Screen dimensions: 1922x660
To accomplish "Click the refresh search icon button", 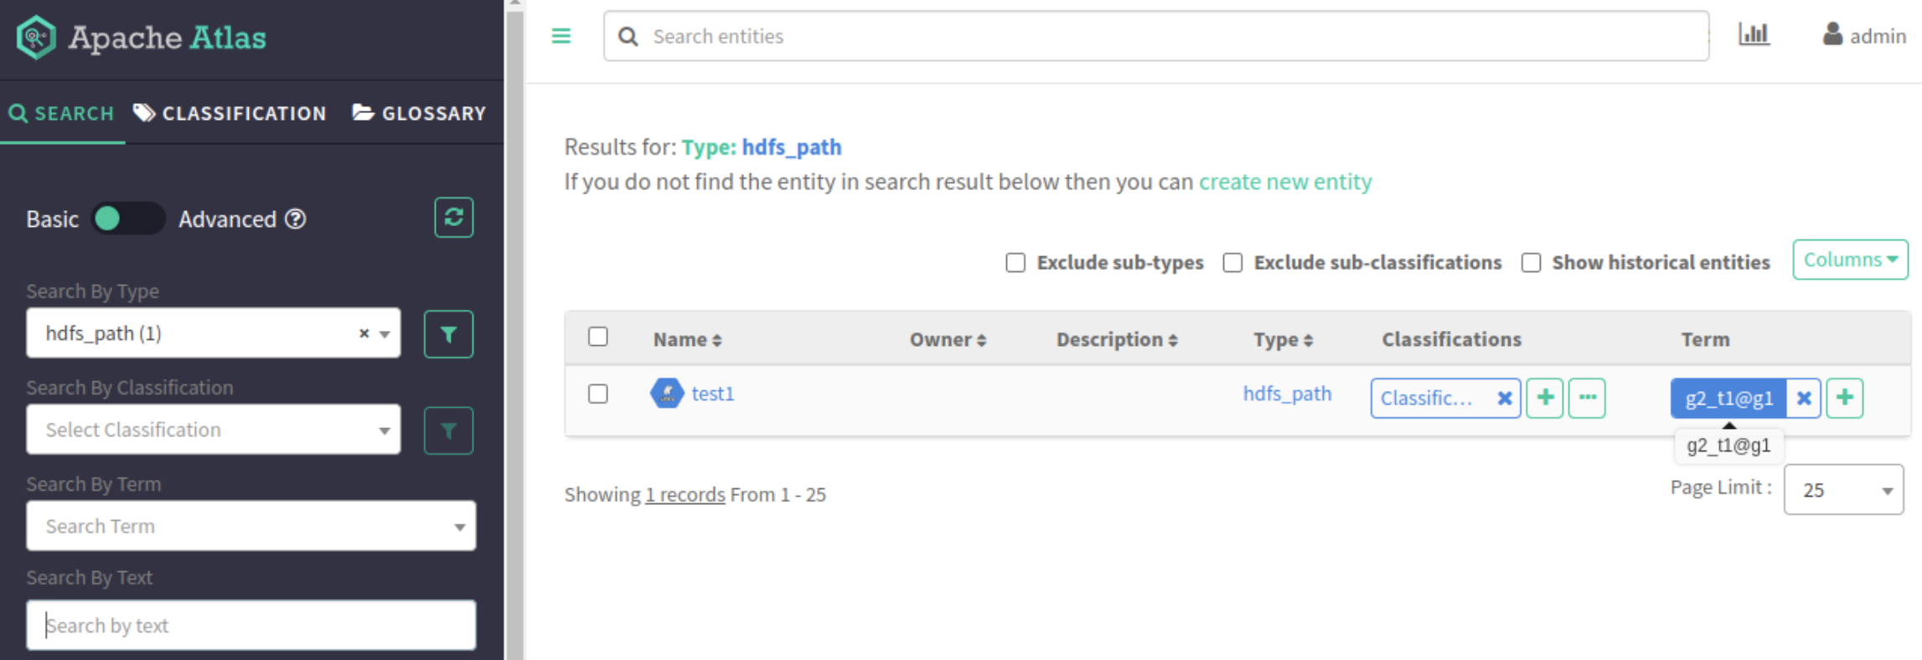I will [x=453, y=218].
